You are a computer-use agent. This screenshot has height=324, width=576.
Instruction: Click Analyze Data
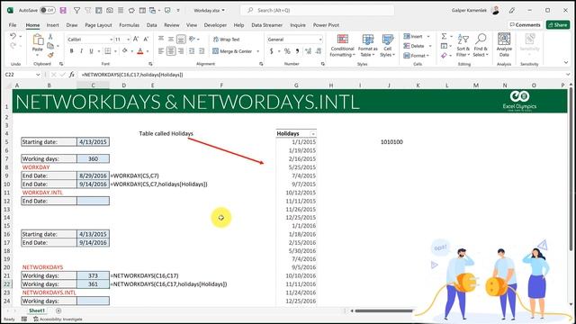(504, 44)
